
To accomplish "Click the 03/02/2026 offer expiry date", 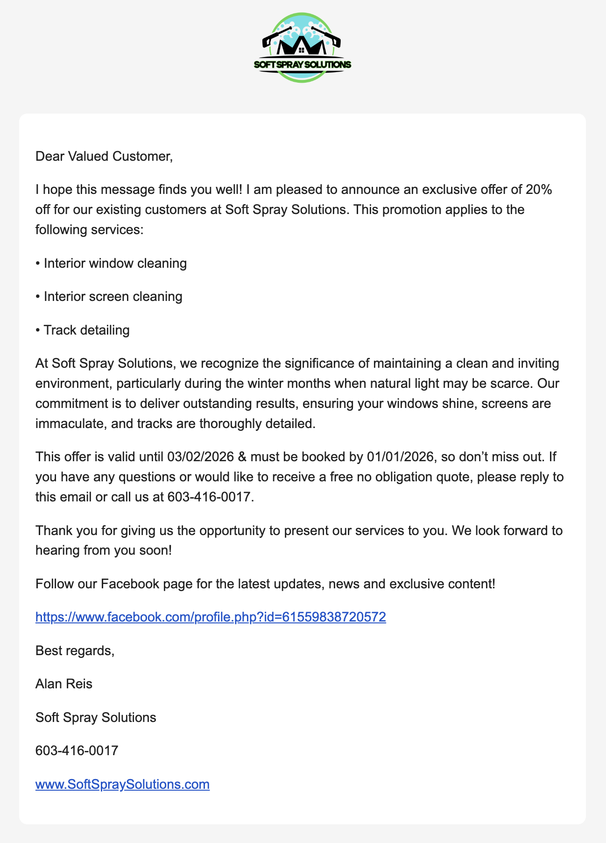I will point(200,457).
